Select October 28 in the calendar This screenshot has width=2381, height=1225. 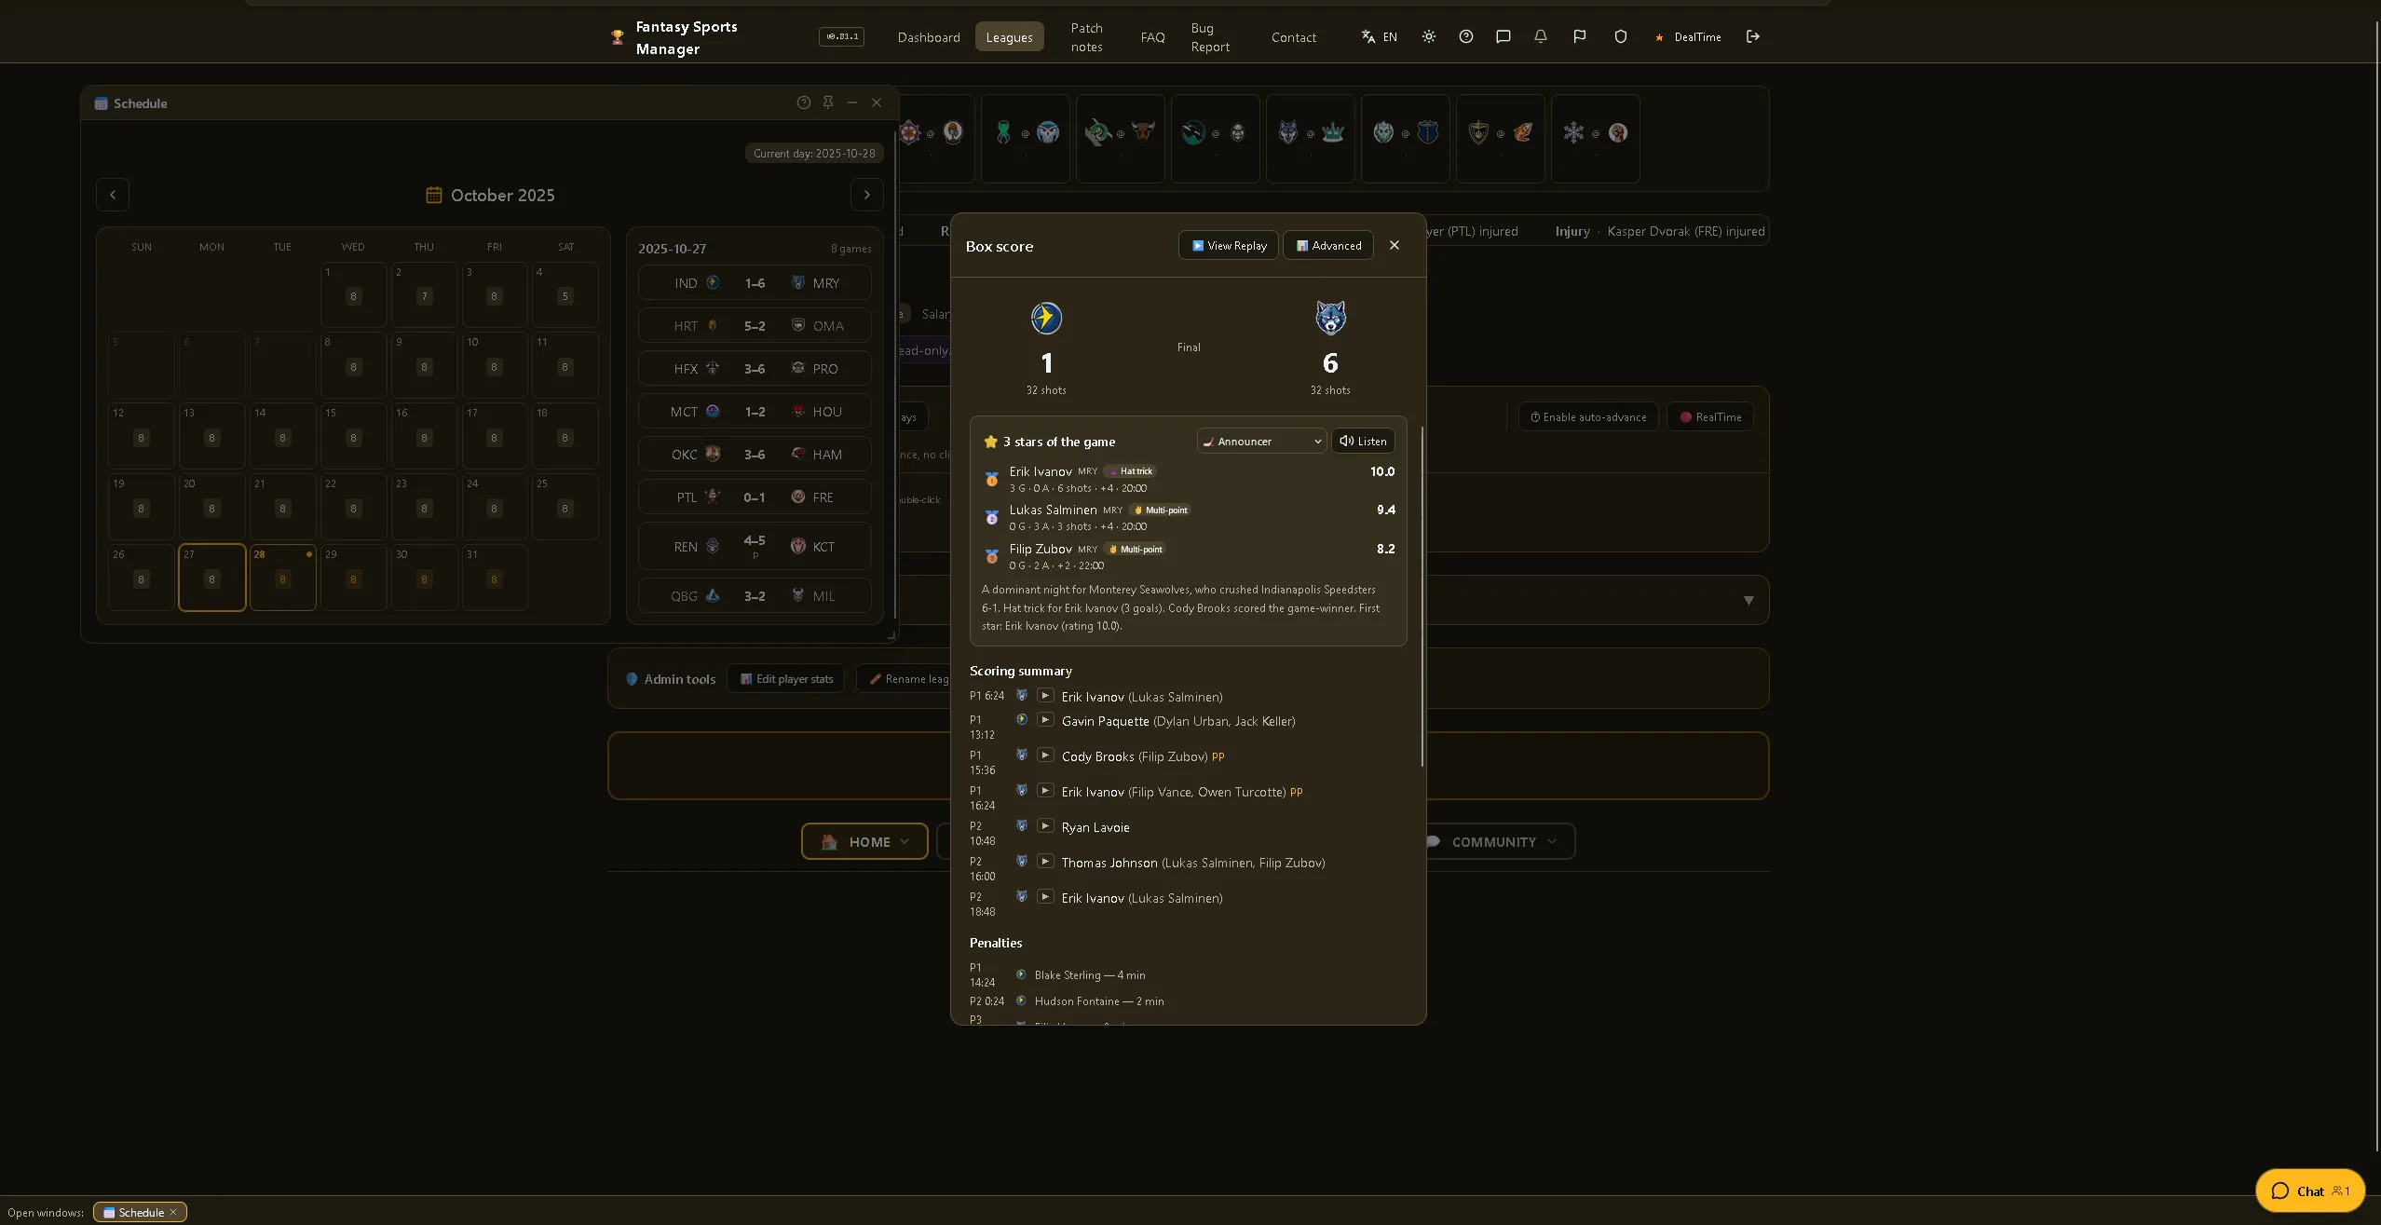pos(283,578)
